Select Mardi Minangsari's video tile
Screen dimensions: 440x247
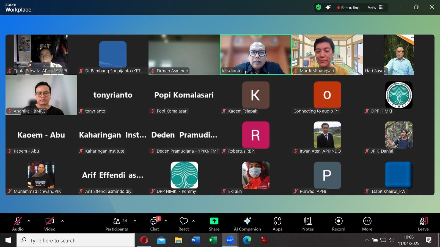pyautogui.click(x=327, y=55)
